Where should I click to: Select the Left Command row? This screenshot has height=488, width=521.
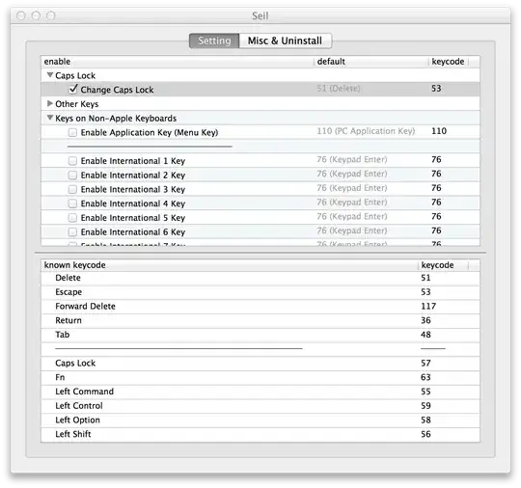(260, 392)
